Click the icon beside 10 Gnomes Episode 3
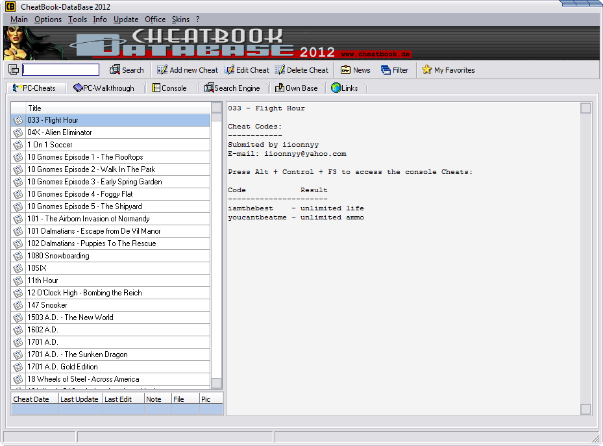This screenshot has width=603, height=446. [x=18, y=182]
